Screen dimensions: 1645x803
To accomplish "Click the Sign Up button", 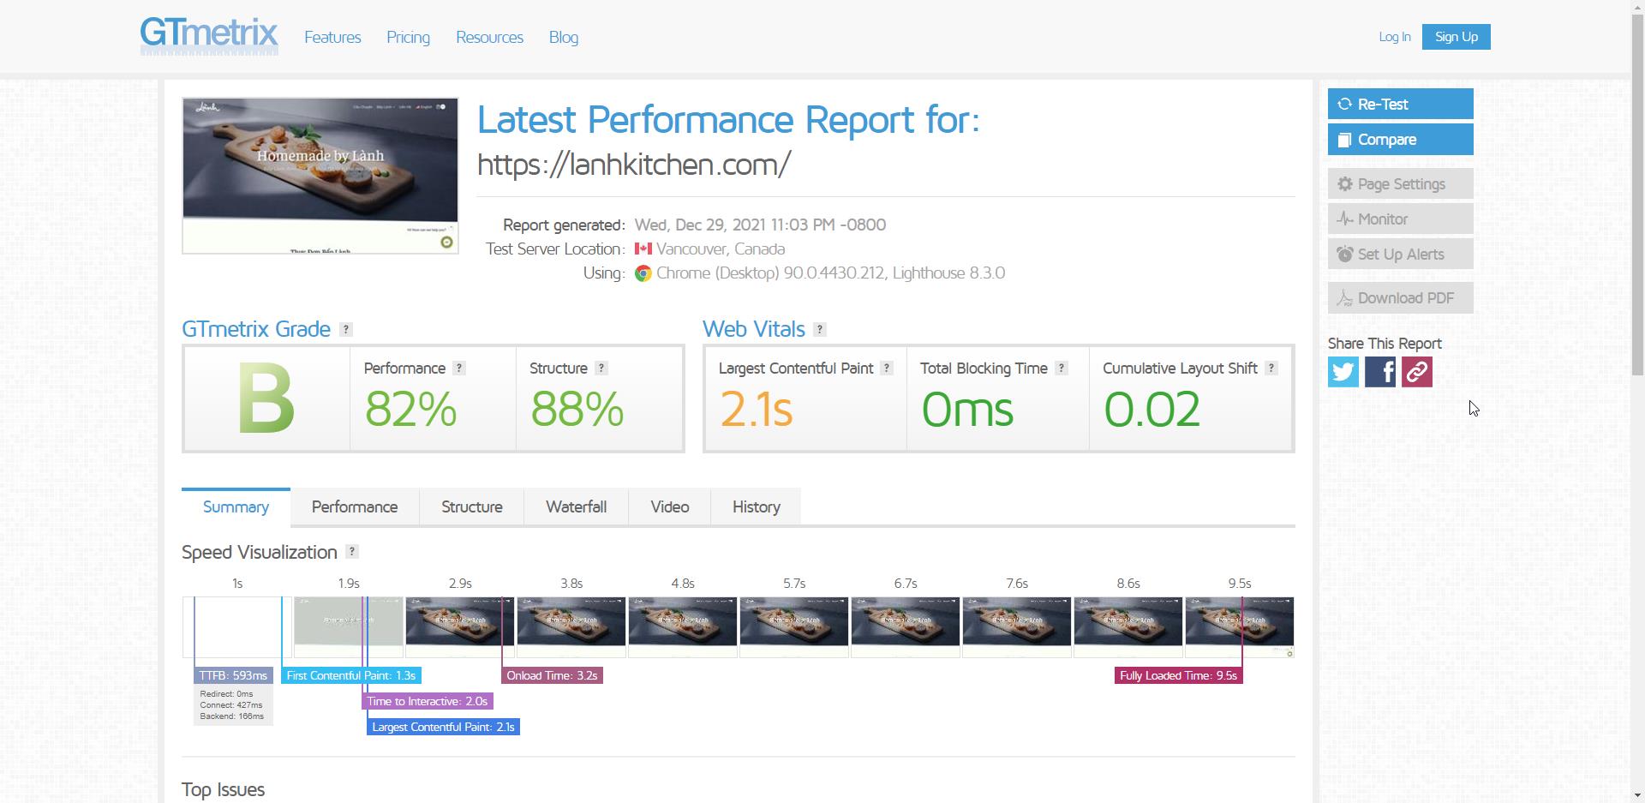I will pyautogui.click(x=1456, y=37).
